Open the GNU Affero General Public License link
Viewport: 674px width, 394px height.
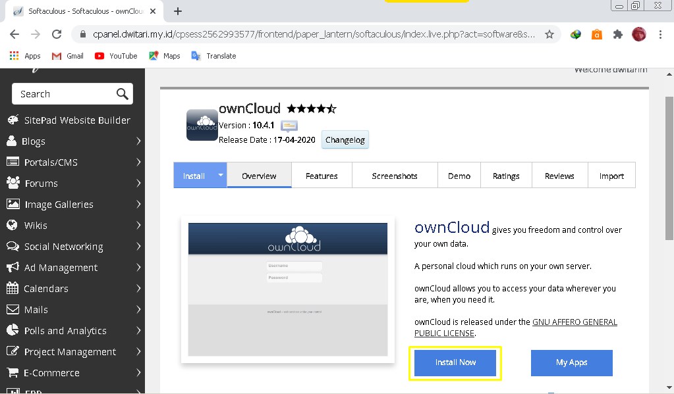515,328
